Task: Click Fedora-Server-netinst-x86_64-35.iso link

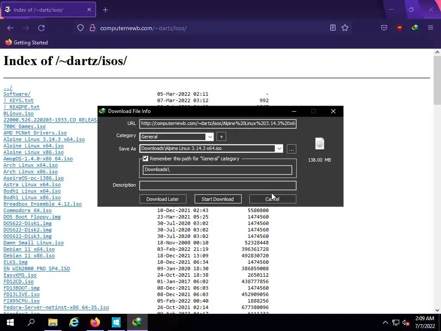Action: [x=56, y=308]
